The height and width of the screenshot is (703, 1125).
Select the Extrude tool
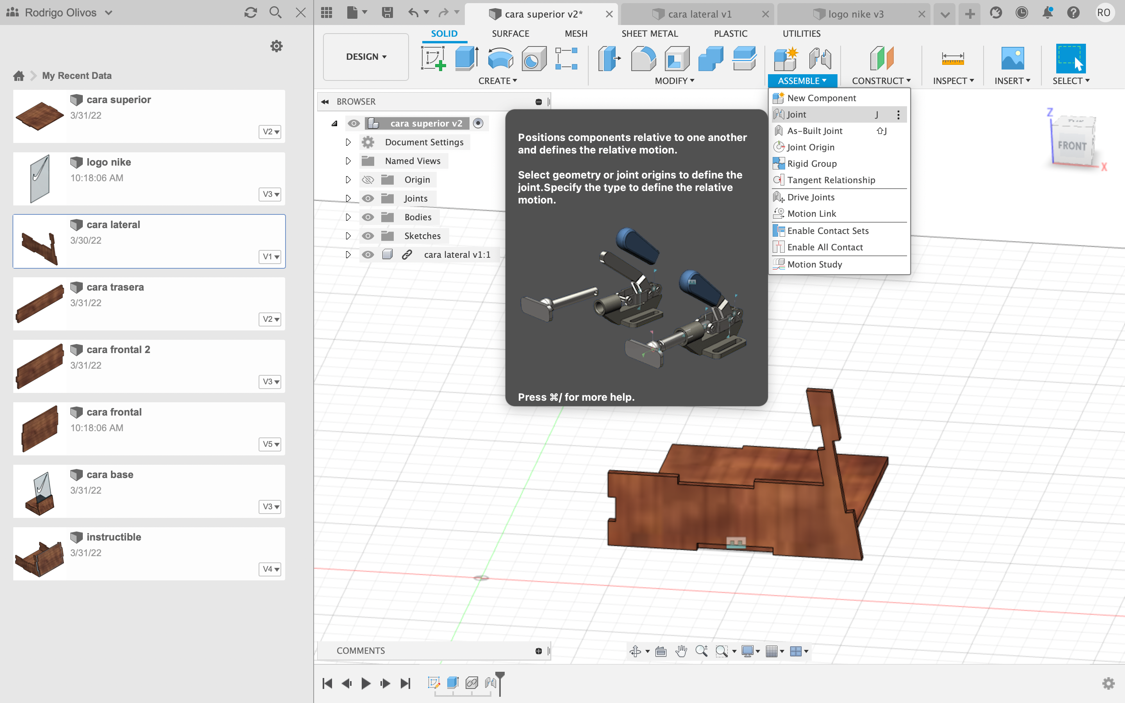click(466, 59)
